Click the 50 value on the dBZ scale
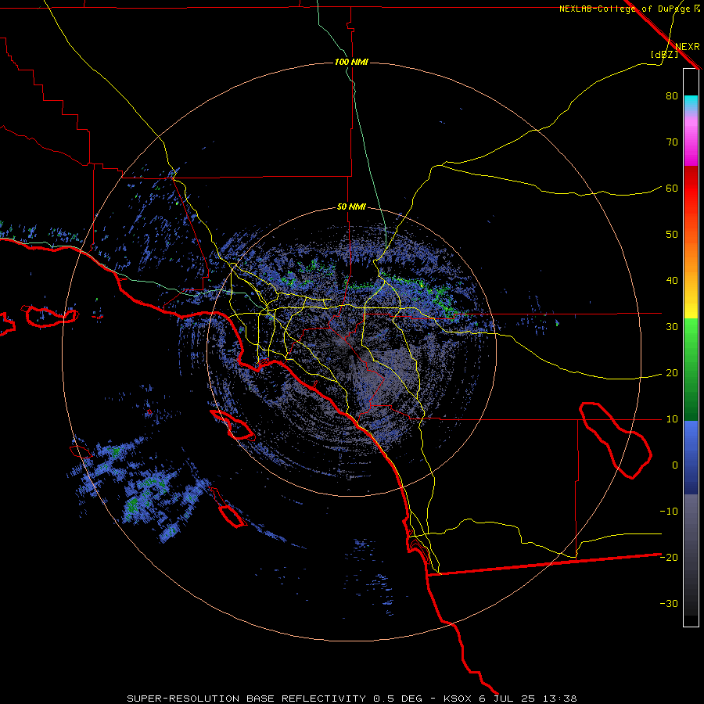This screenshot has height=704, width=704. 672,235
